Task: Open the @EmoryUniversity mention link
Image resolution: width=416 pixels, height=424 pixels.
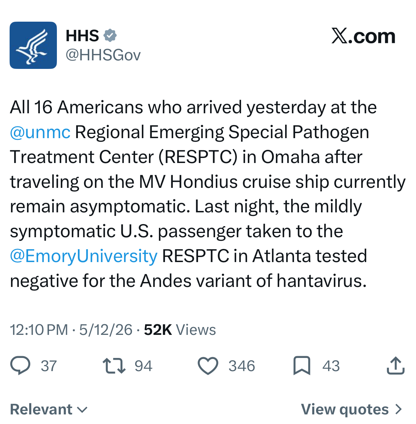Action: [84, 256]
